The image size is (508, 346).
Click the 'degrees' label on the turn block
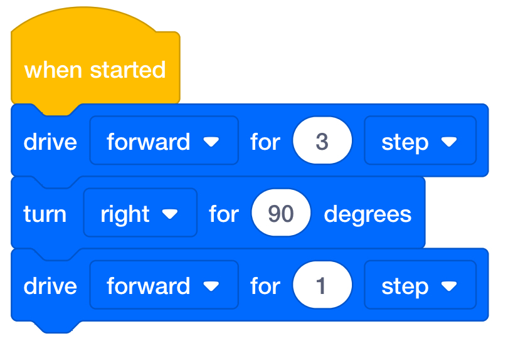tap(368, 215)
